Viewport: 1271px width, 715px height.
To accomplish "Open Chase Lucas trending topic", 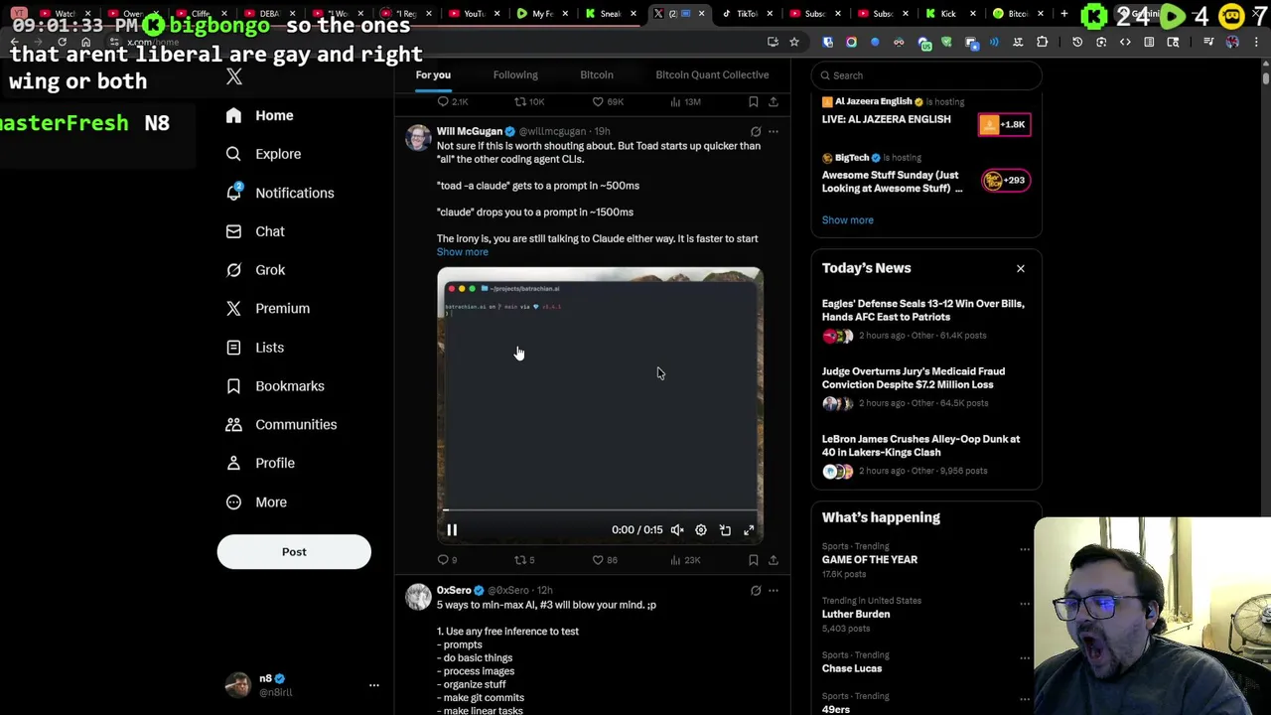I will click(852, 669).
